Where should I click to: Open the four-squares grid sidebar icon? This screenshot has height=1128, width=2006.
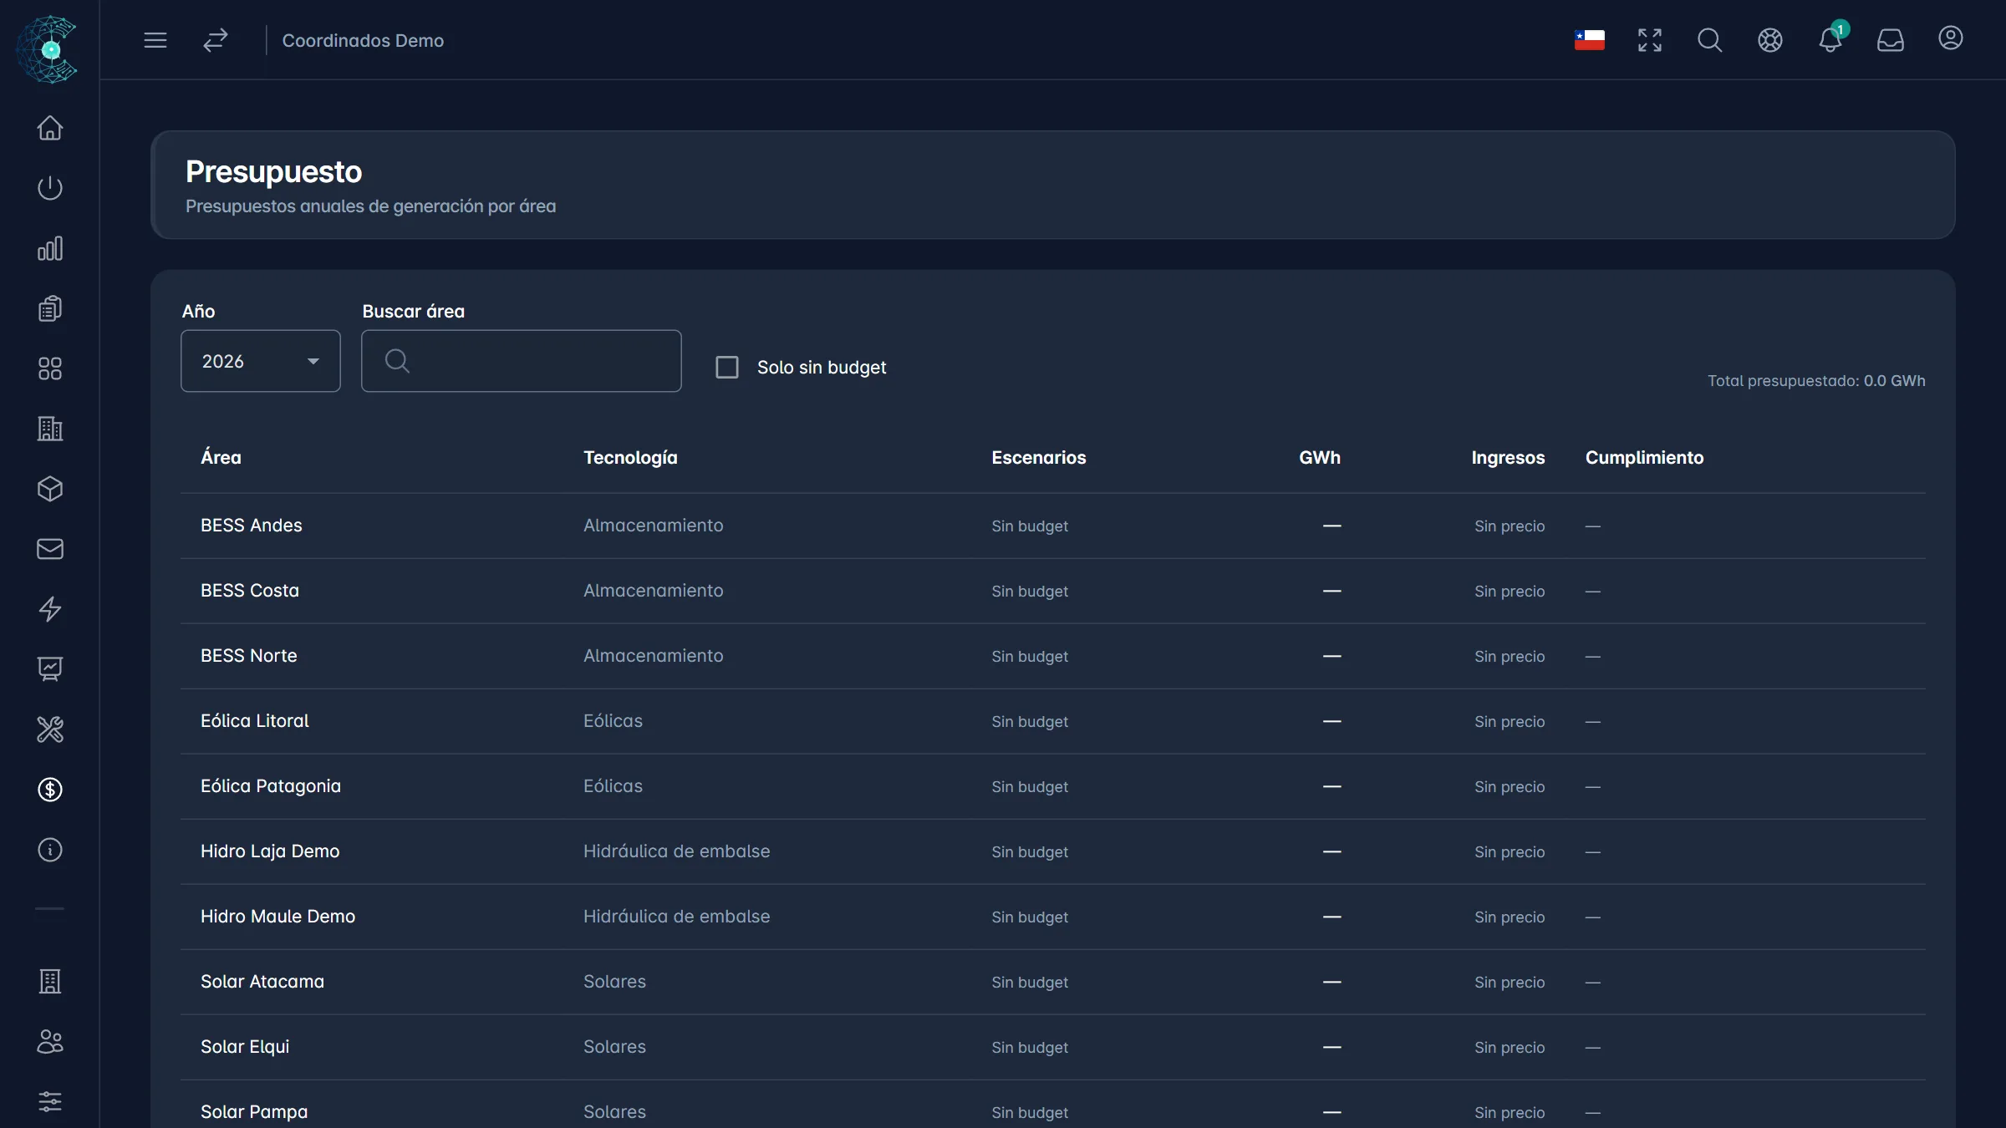point(50,368)
